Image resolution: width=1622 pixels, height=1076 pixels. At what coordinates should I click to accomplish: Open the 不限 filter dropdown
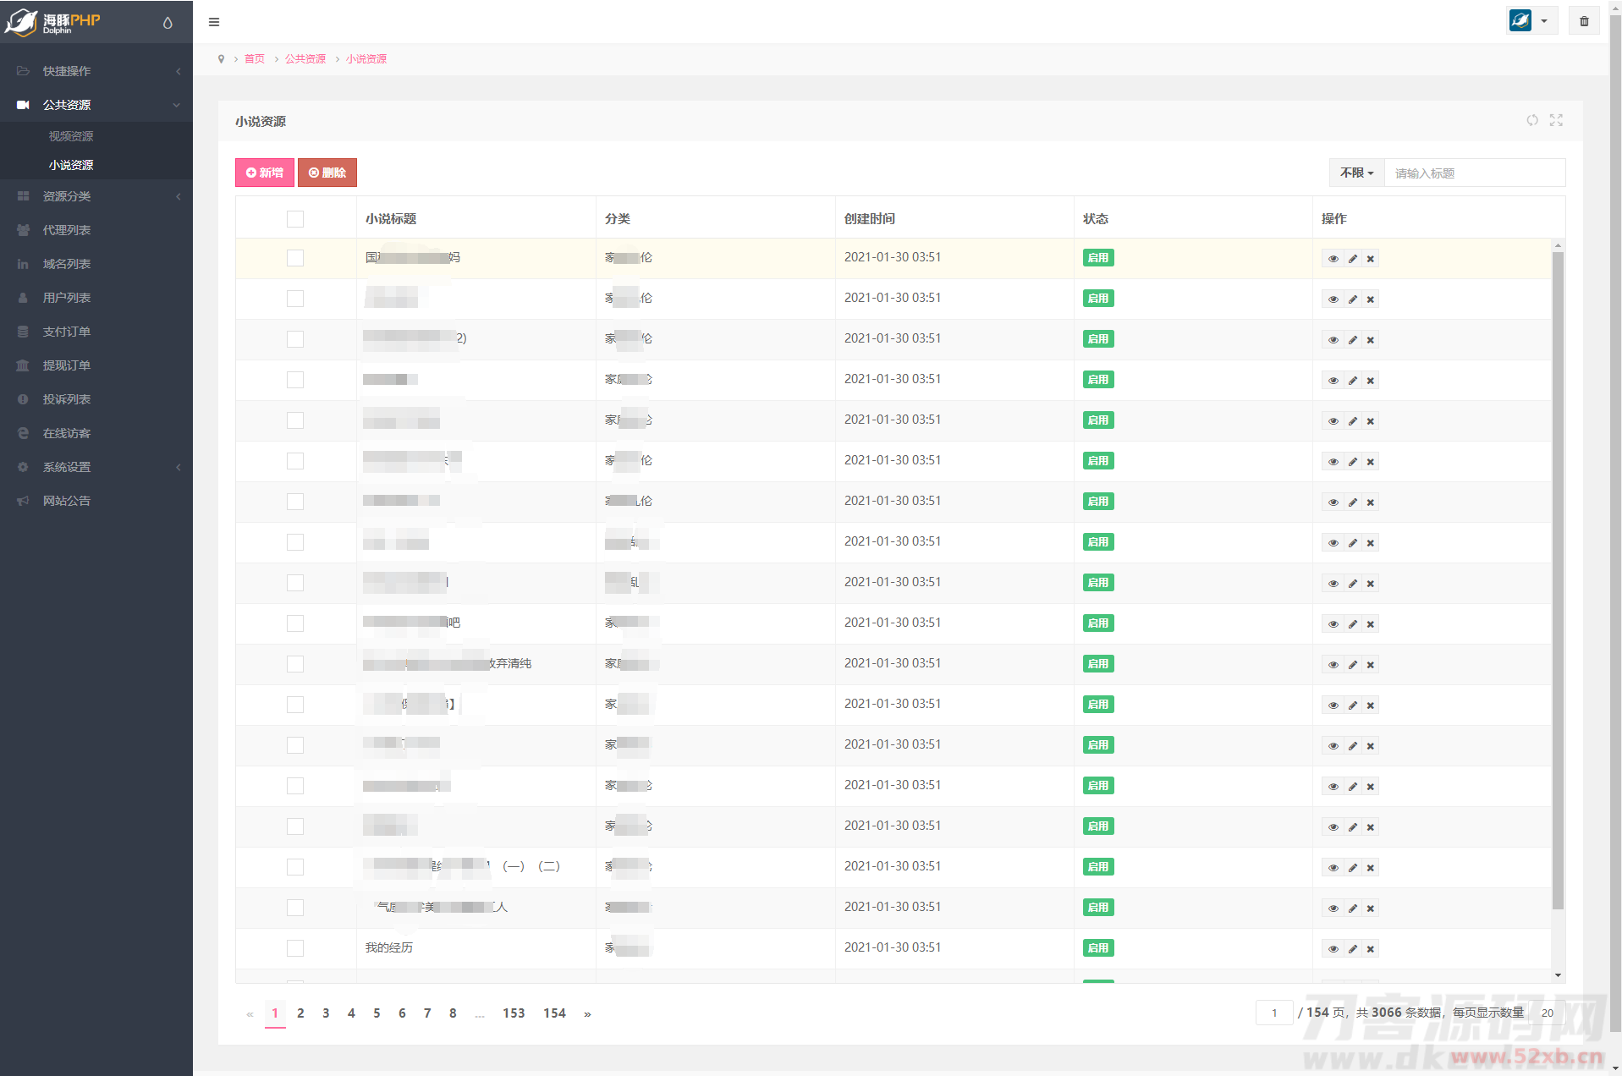(1356, 173)
